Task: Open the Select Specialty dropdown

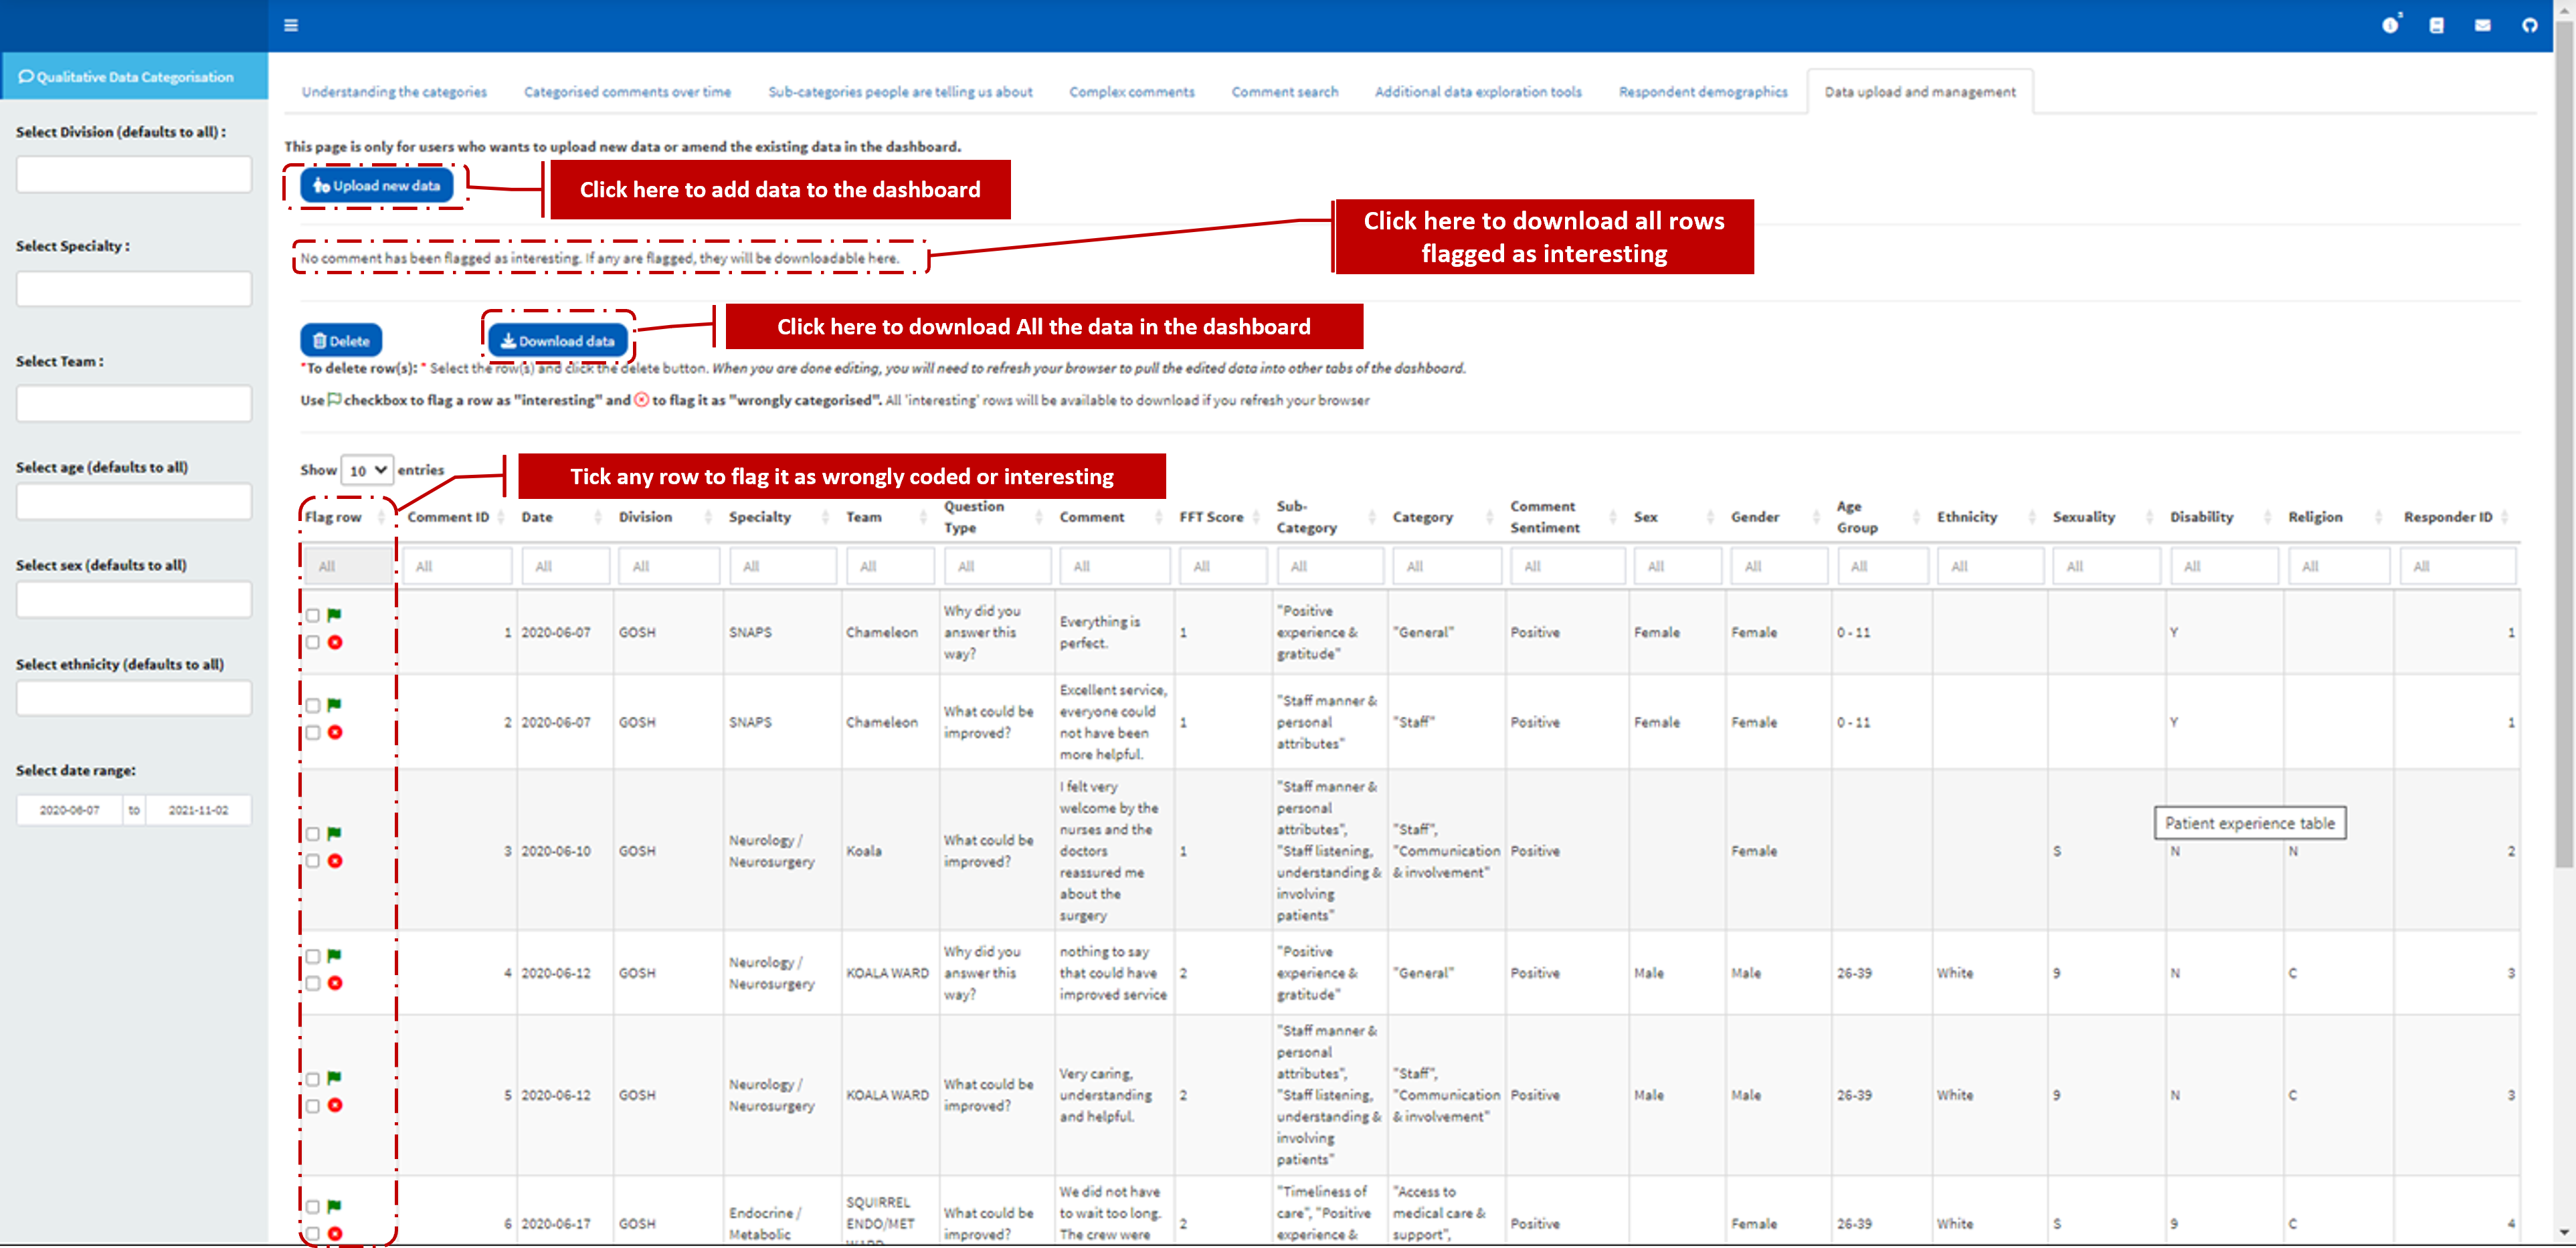Action: pos(134,290)
